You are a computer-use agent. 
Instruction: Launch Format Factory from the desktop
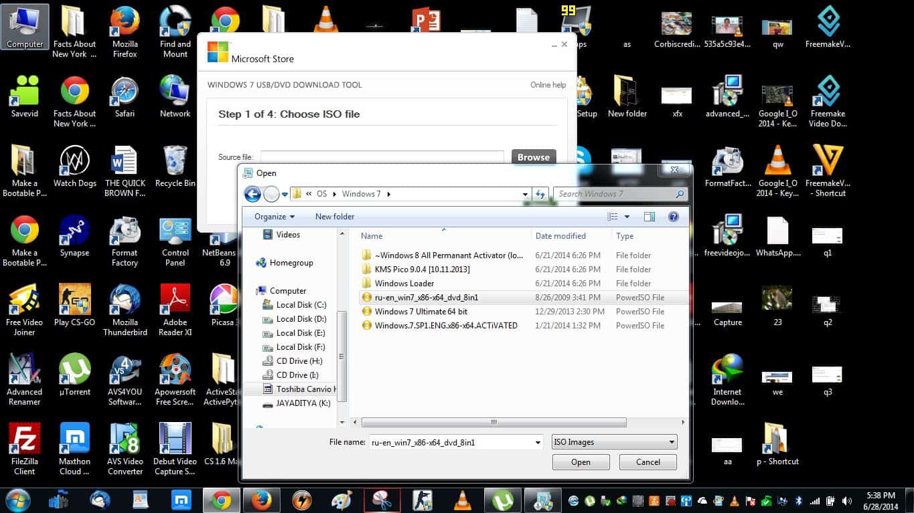pyautogui.click(x=125, y=241)
